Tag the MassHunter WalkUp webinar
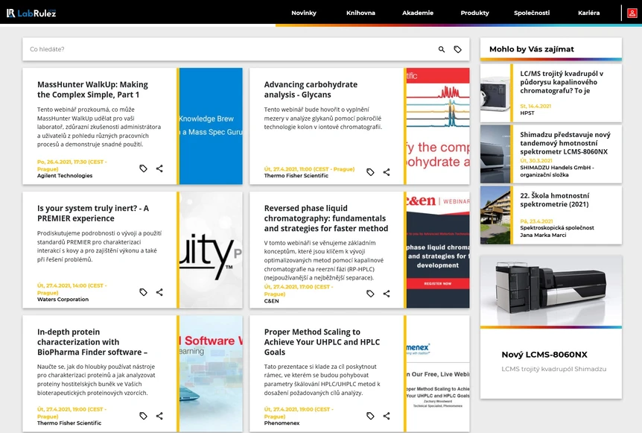The height and width of the screenshot is (433, 642). click(x=143, y=168)
